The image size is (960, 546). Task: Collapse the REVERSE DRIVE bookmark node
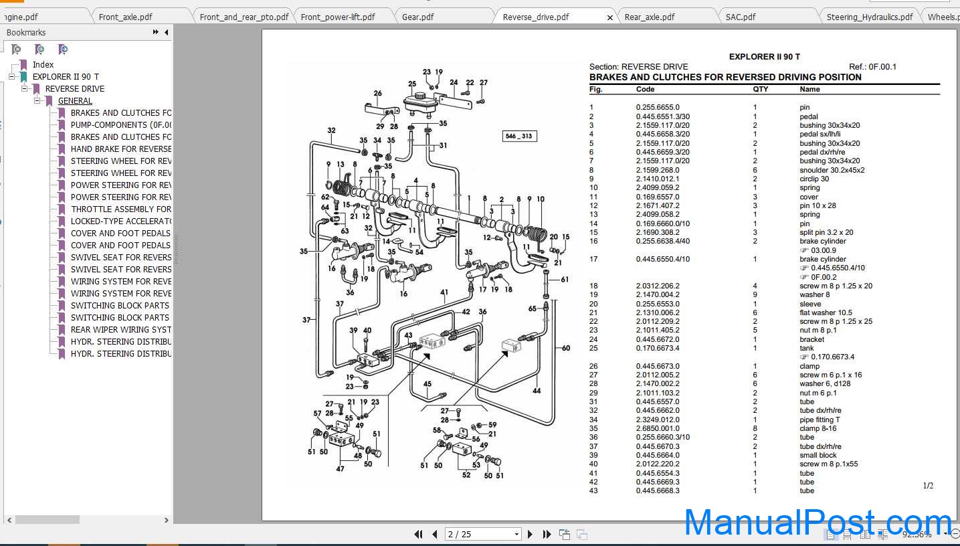pos(24,89)
